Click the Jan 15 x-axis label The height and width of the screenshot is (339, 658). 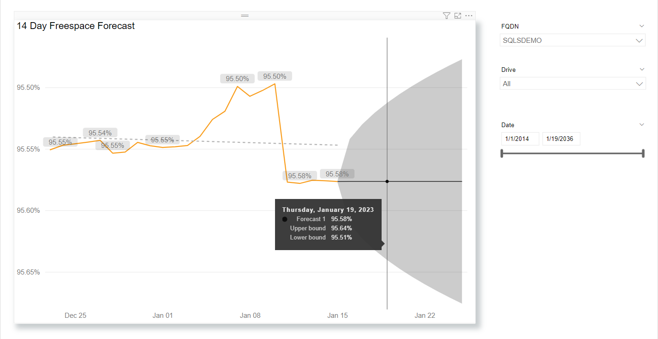pyautogui.click(x=338, y=316)
